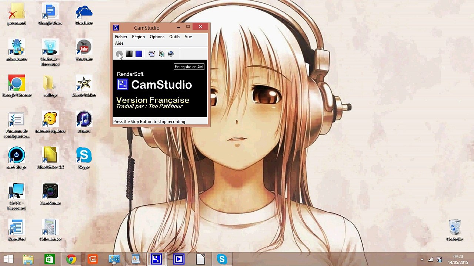Open Google Chrome from the taskbar
Image resolution: width=474 pixels, height=266 pixels.
[x=71, y=259]
